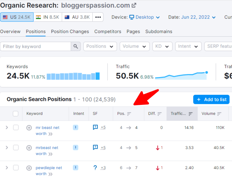Click the double-chevron after mrbeast net worth
The height and width of the screenshot is (178, 232).
50,154
